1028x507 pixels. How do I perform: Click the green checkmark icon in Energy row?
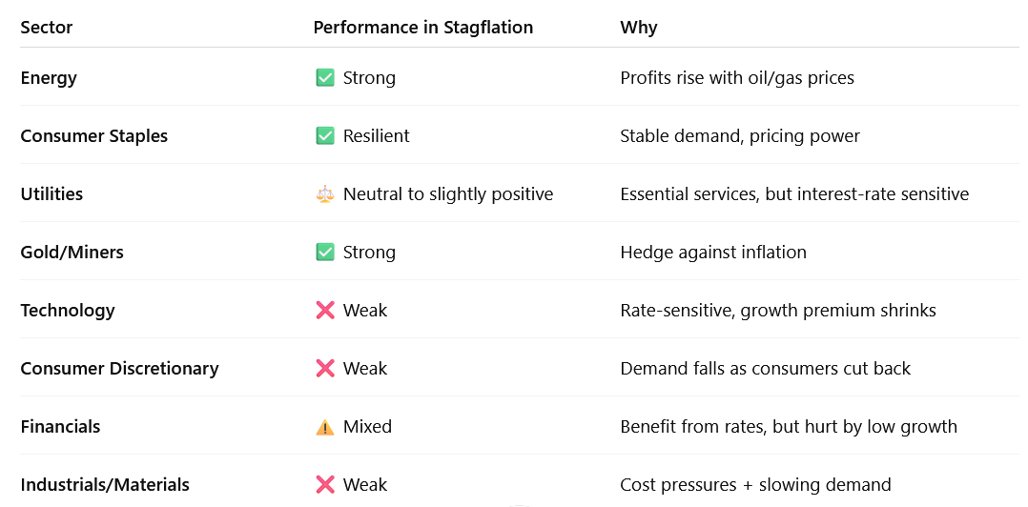325,78
